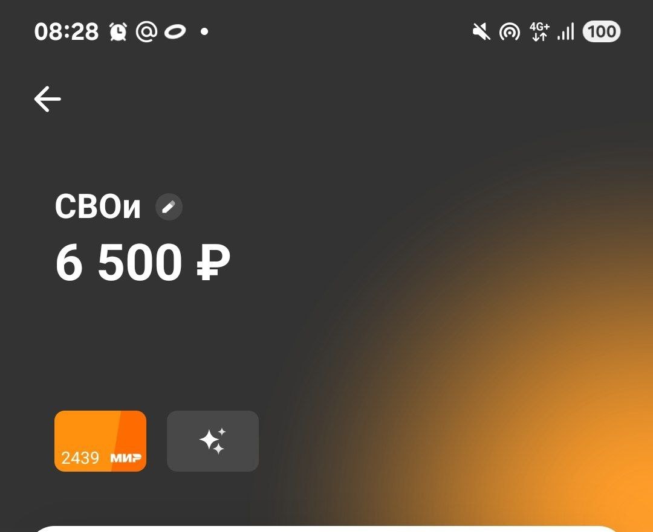
Task: Tap the signal strength bars
Action: click(x=565, y=31)
